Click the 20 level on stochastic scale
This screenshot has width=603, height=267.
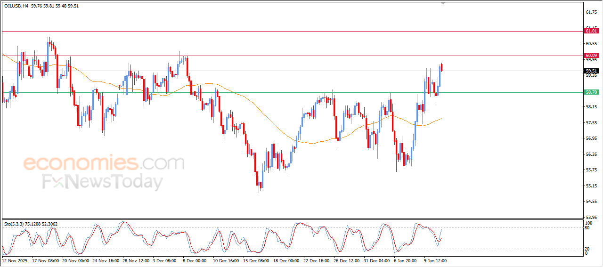pyautogui.click(x=587, y=249)
